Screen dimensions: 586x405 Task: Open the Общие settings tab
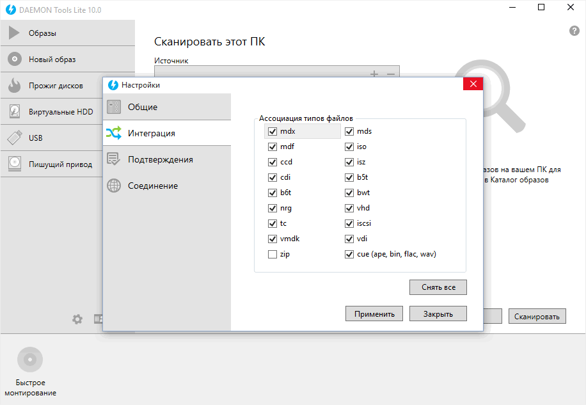tap(167, 107)
